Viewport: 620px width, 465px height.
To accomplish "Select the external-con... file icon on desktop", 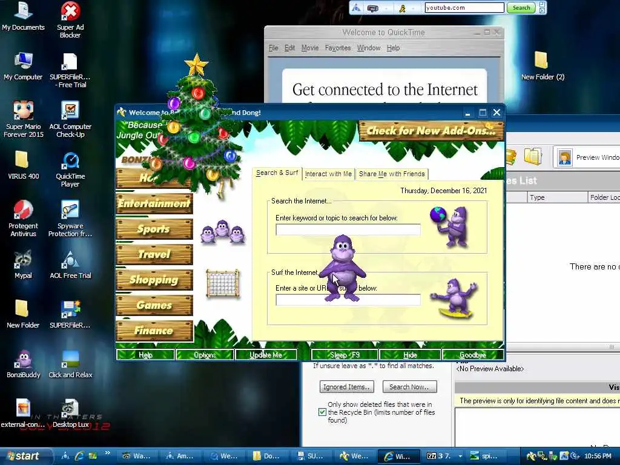I will (23, 413).
